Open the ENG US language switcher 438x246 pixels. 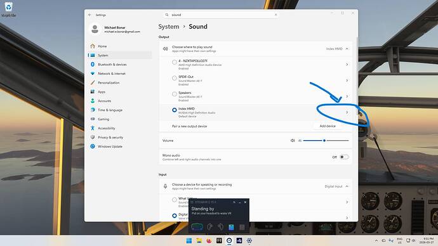click(x=400, y=241)
